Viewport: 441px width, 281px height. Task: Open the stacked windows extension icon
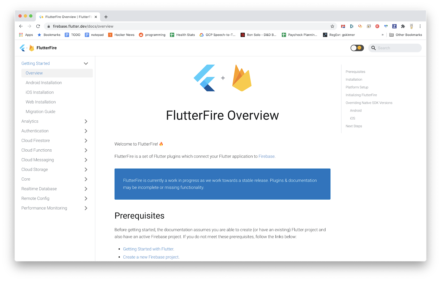click(x=369, y=26)
